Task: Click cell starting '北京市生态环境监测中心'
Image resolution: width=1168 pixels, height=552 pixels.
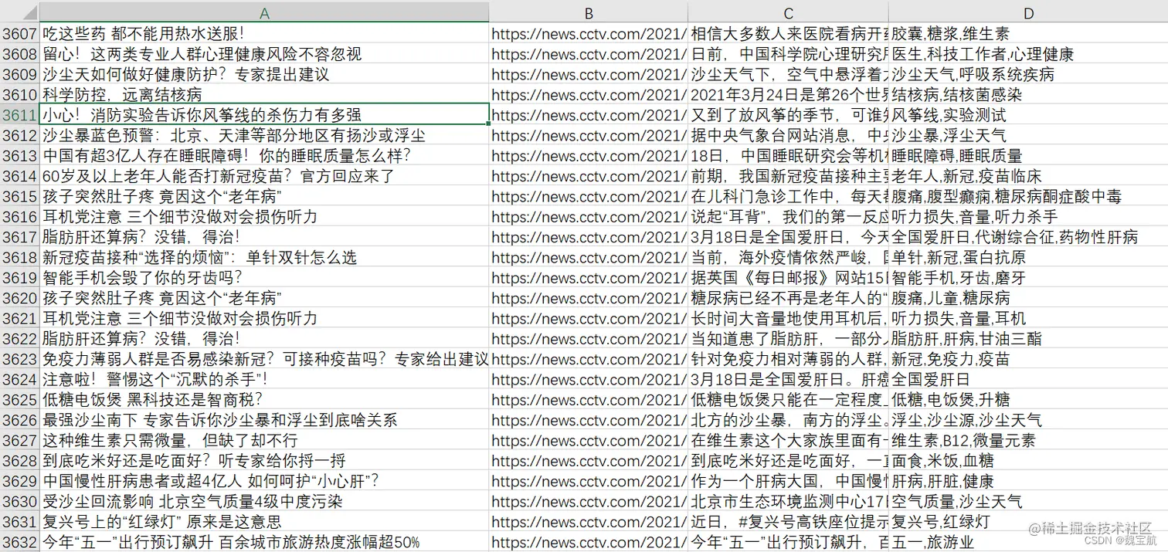Action: click(x=788, y=501)
